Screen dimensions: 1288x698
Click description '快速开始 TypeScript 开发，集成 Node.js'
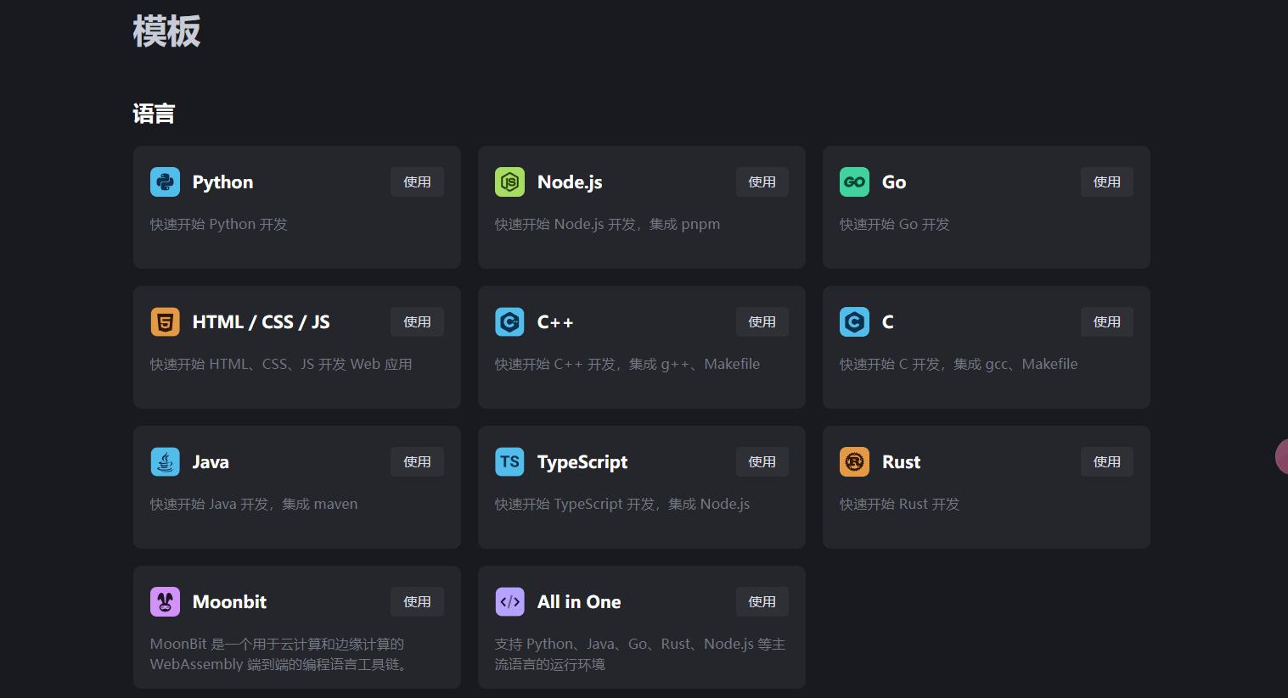[x=622, y=504]
